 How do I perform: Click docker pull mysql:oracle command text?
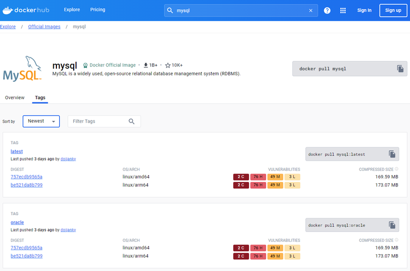coord(337,225)
